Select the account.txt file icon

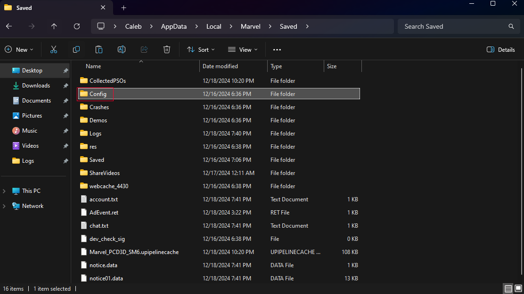[x=84, y=199]
